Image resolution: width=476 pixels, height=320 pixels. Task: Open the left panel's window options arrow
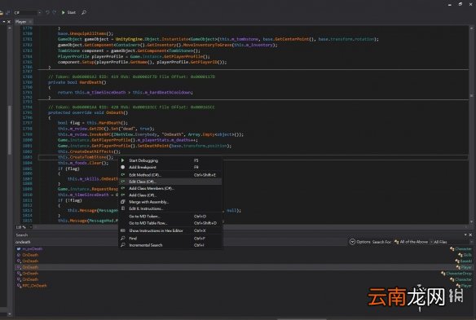(3, 22)
